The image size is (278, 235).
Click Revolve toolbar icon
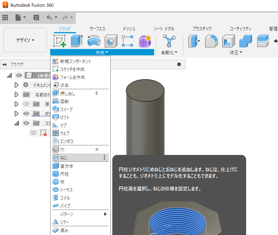click(94, 41)
